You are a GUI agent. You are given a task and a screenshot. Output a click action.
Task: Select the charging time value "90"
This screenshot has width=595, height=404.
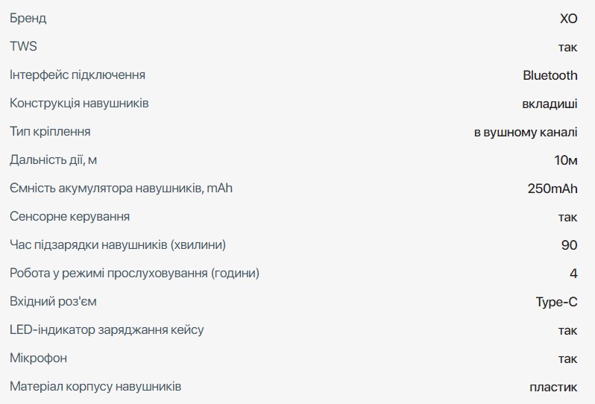tap(569, 244)
